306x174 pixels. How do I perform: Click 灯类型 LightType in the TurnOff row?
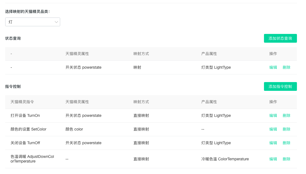(216, 143)
